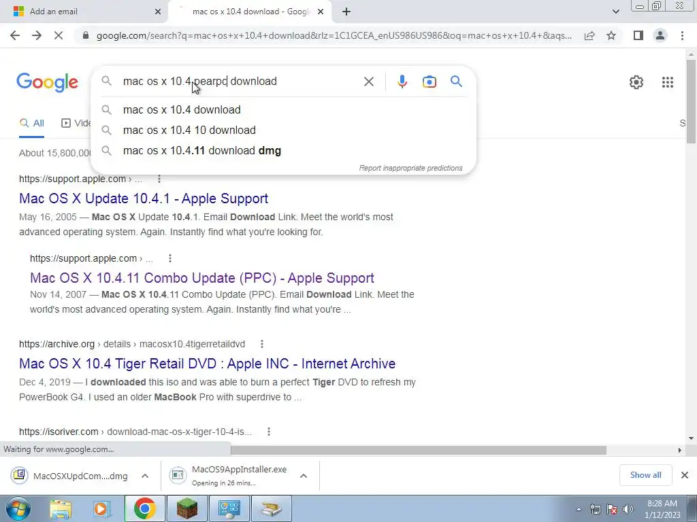Image resolution: width=697 pixels, height=522 pixels.
Task: Open Chrome side panel icon
Action: 638,35
